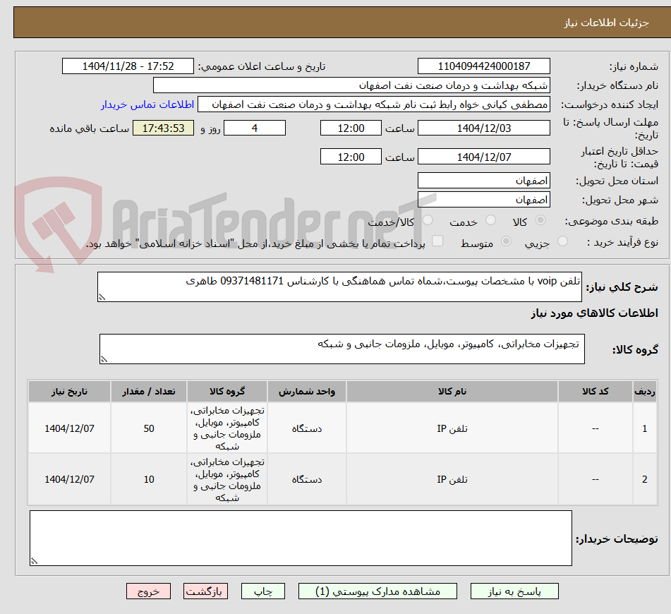Image resolution: width=671 pixels, height=614 pixels.
Task: Click quantity 50 in row 1
Action: [149, 428]
